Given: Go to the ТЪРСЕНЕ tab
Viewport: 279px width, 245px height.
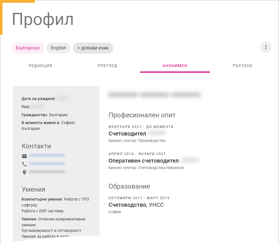Looking at the screenshot, I should pos(242,66).
